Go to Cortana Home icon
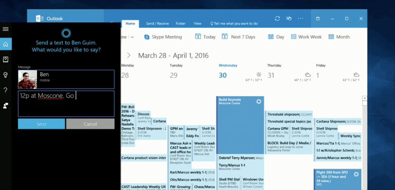Viewport: 395px width, 190px height. (5, 44)
